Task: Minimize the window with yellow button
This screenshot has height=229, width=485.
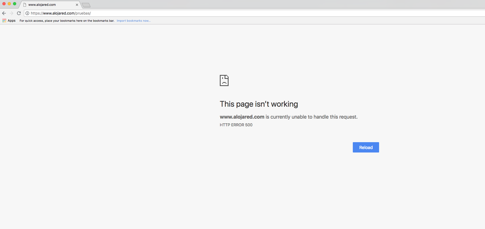Action: coord(9,4)
